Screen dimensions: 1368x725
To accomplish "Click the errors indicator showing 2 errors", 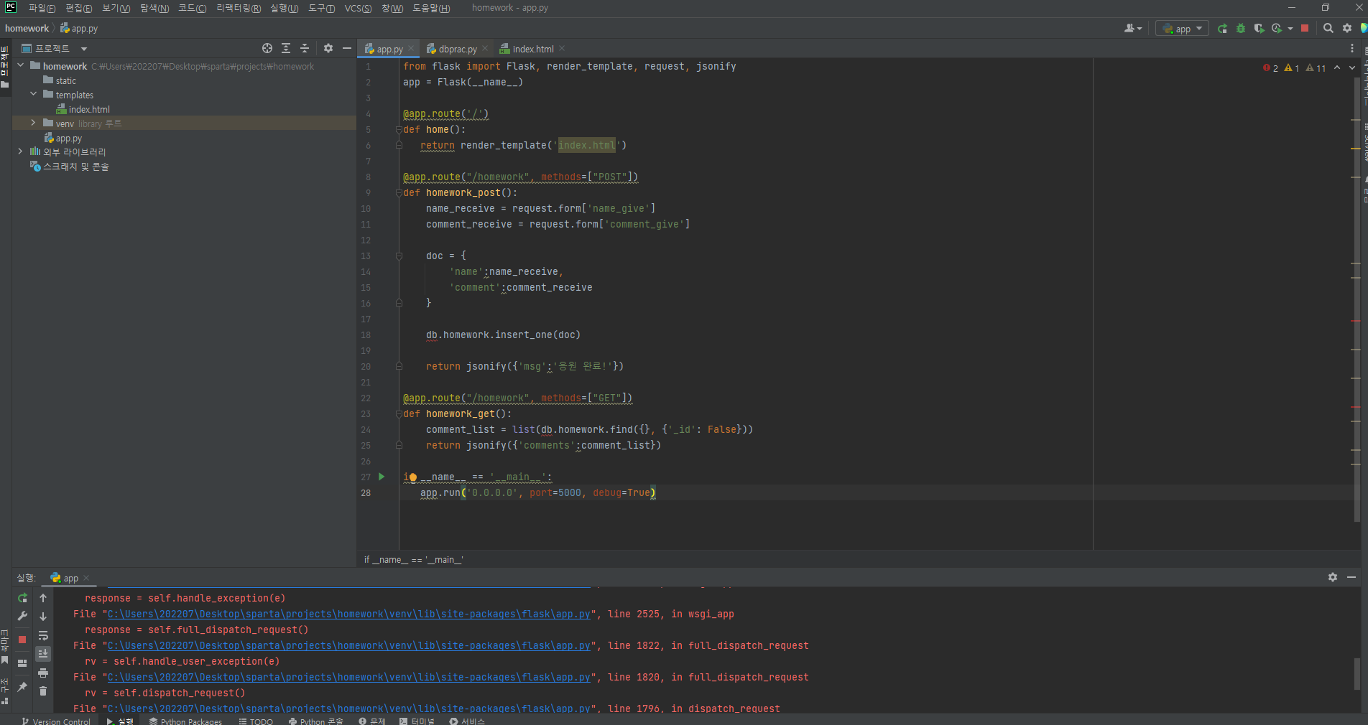I will pos(1270,67).
